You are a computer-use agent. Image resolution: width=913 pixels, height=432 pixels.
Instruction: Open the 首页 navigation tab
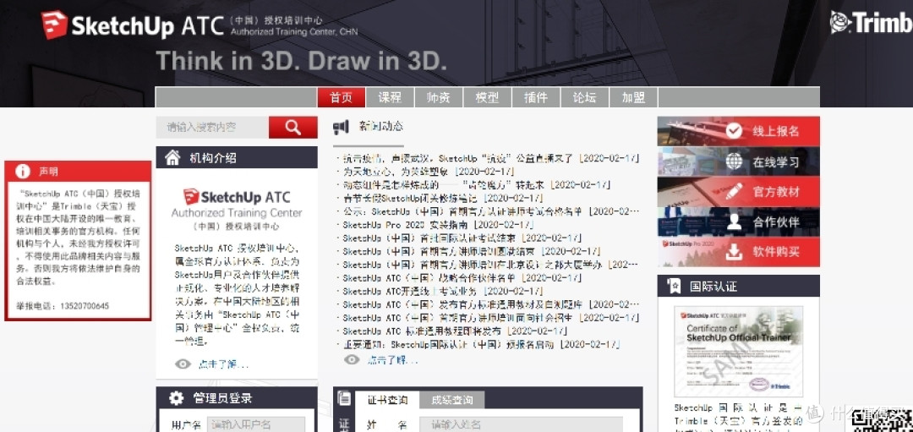point(342,97)
